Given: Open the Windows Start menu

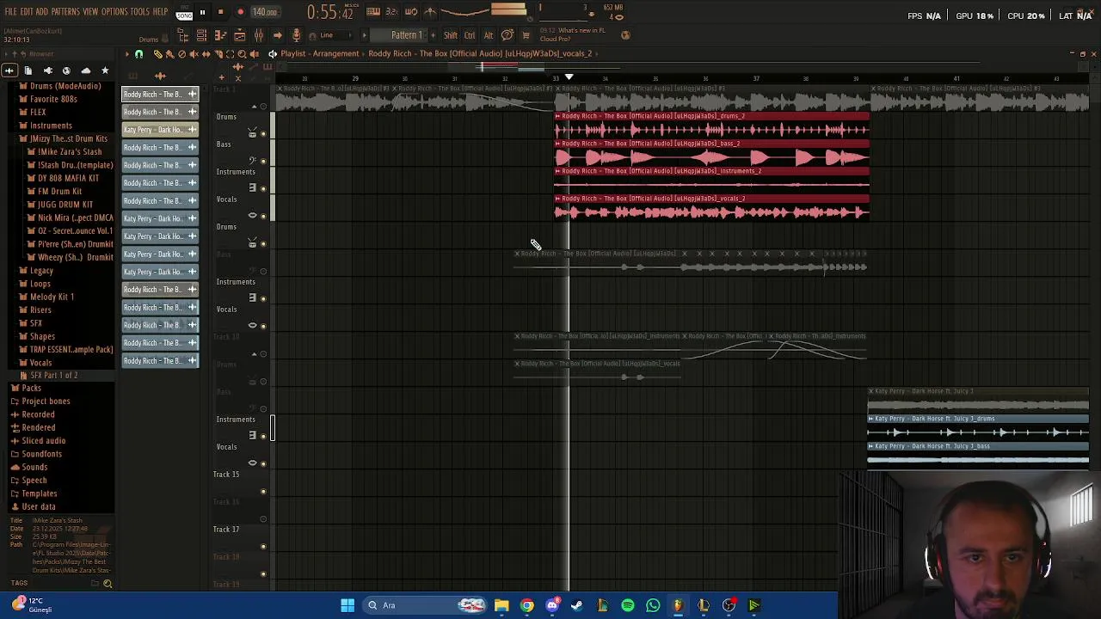Looking at the screenshot, I should (348, 605).
